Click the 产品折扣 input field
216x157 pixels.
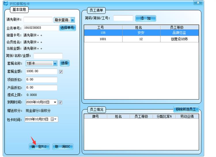point(41,88)
